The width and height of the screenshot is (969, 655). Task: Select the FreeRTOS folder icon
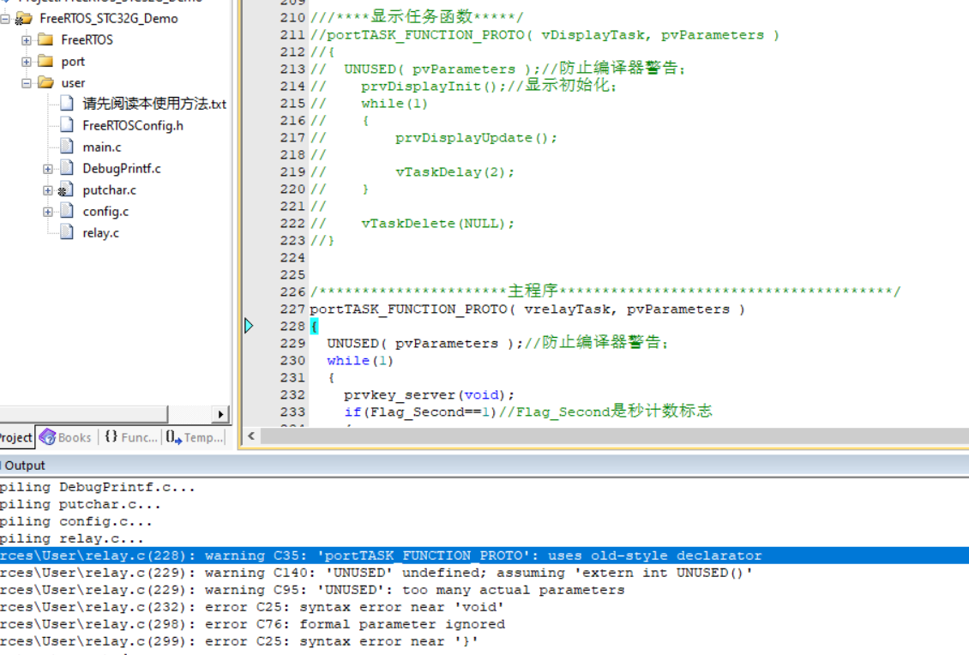[x=45, y=39]
